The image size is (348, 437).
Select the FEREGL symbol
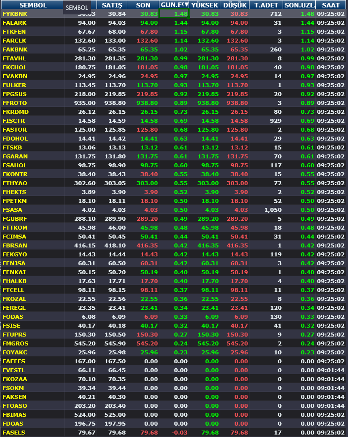tap(14, 308)
